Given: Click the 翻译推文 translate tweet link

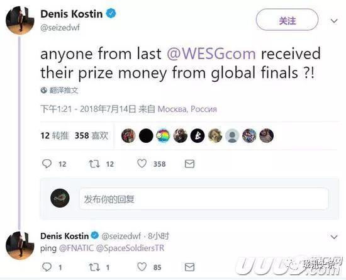Looking at the screenshot, I should pos(60,90).
